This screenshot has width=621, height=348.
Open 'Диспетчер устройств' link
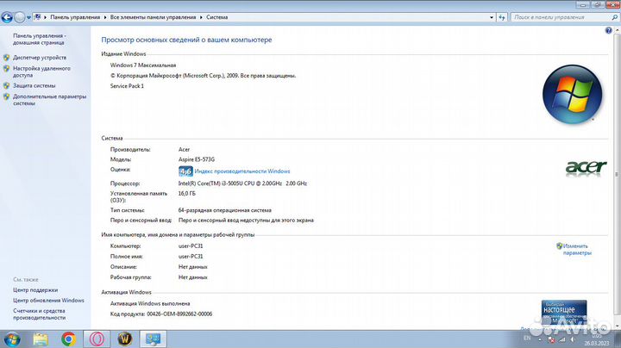click(40, 58)
